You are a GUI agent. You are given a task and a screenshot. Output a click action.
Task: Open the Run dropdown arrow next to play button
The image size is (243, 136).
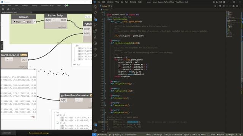(x=217, y=6)
